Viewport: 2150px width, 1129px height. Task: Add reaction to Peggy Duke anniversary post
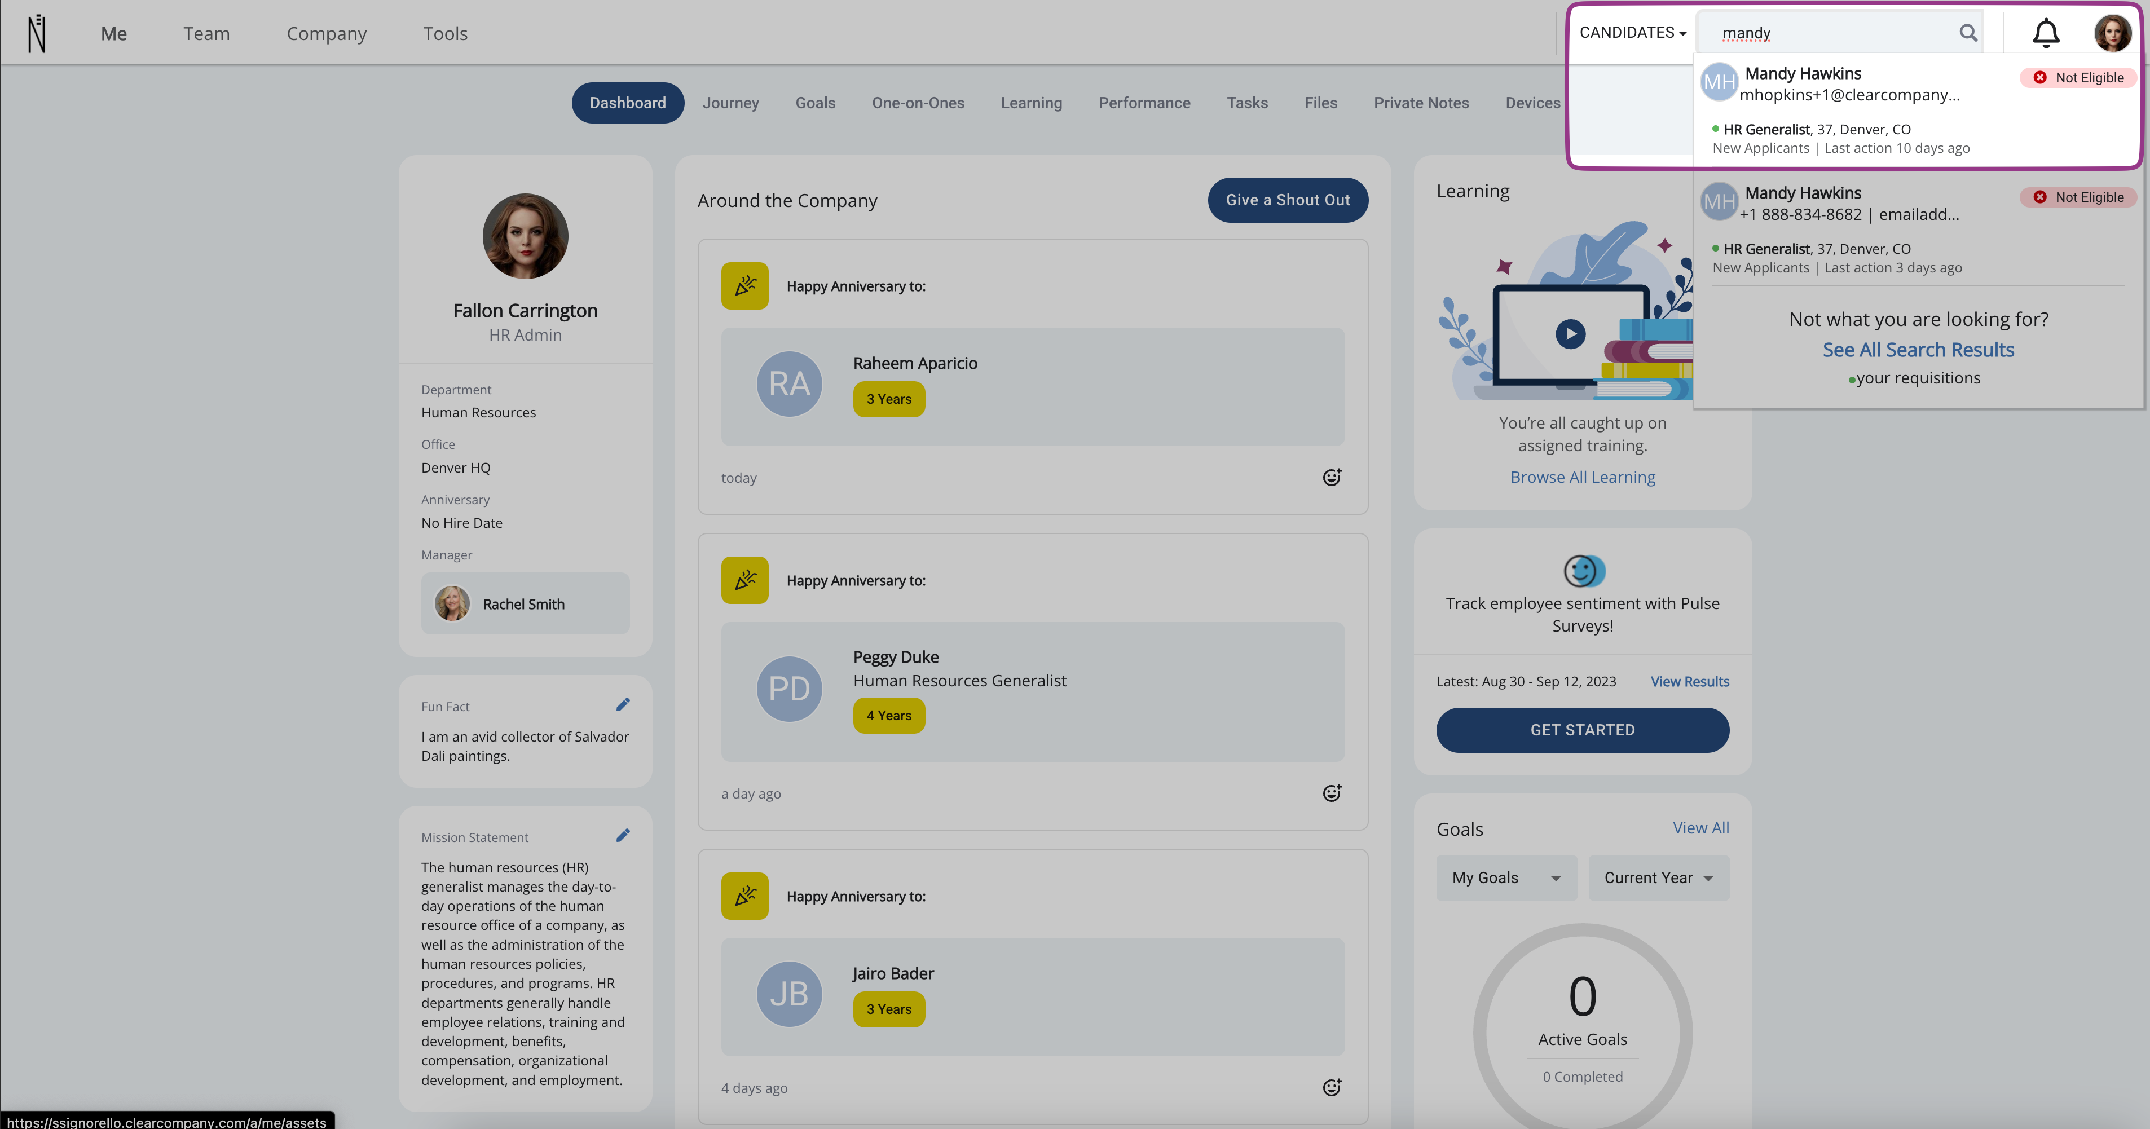tap(1332, 793)
